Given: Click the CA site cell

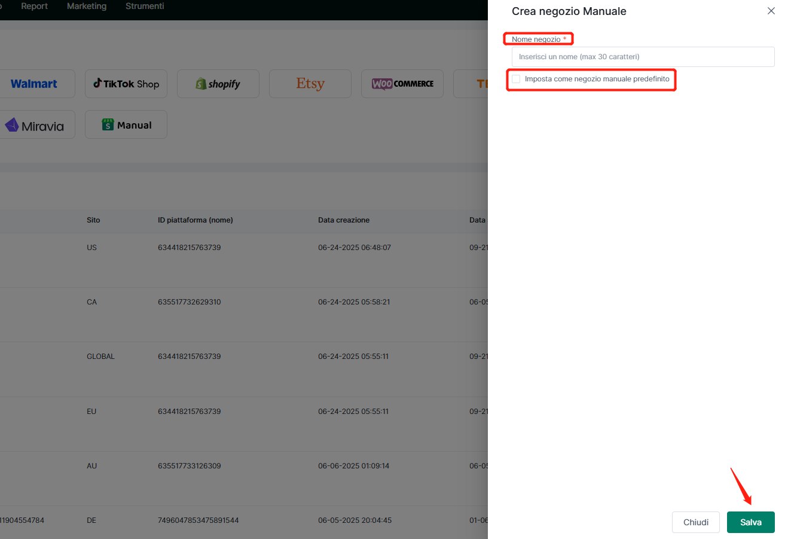Looking at the screenshot, I should pyautogui.click(x=91, y=302).
